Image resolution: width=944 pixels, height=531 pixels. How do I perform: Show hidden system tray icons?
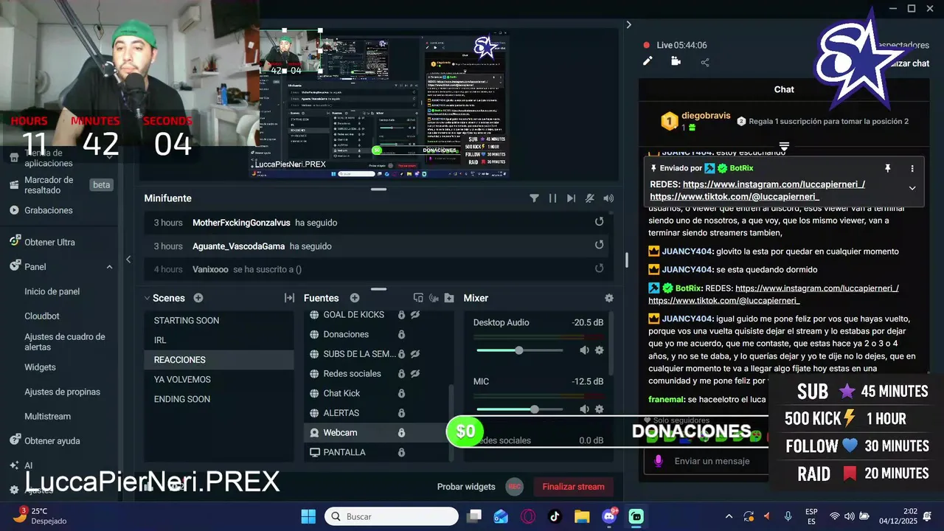coord(729,516)
